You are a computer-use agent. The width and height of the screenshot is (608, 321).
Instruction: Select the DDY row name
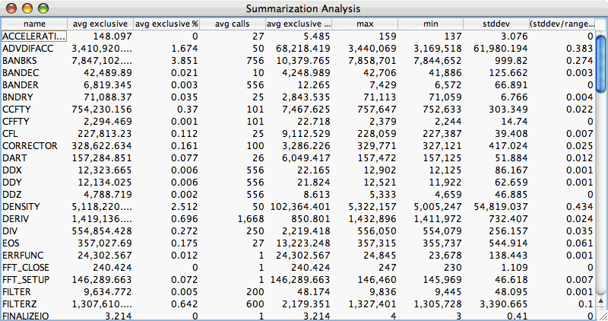pyautogui.click(x=12, y=182)
